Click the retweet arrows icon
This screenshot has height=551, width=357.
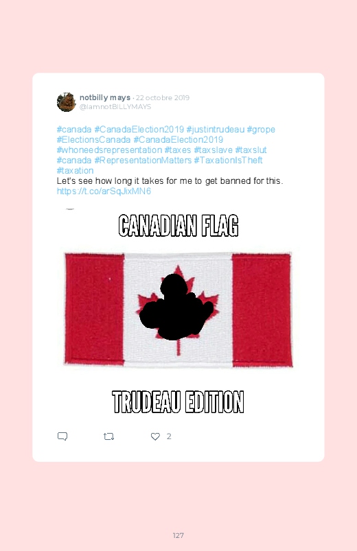tap(108, 436)
